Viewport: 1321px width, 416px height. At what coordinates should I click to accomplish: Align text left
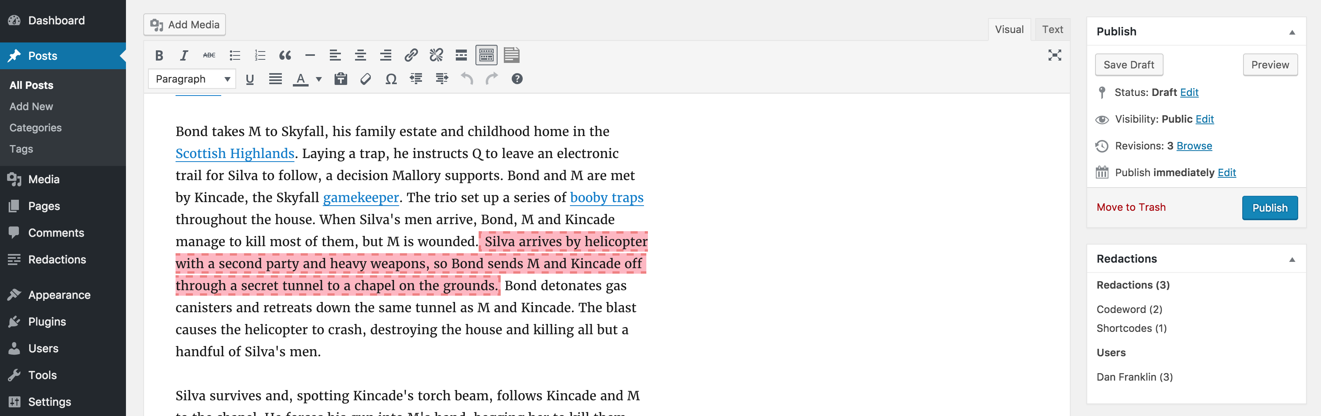click(335, 55)
